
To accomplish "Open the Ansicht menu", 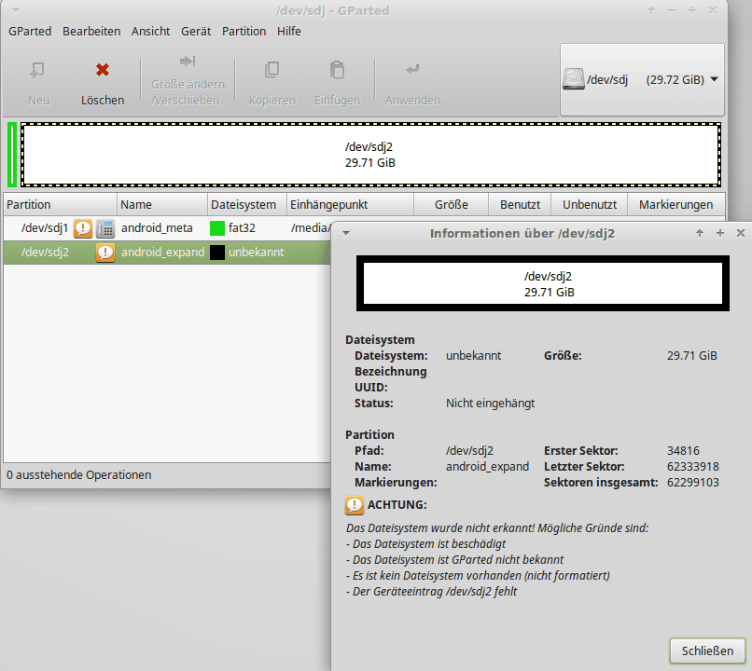I will pyautogui.click(x=150, y=31).
